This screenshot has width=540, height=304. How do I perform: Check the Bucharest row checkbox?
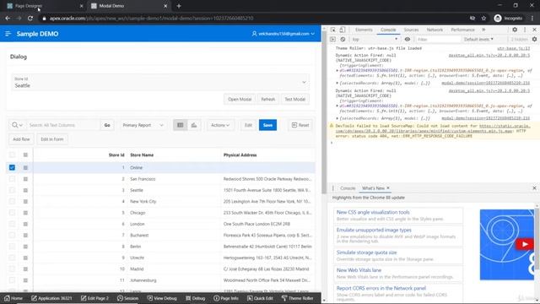coord(12,235)
